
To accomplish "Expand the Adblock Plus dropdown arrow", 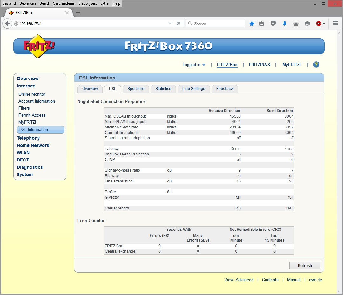I will click(x=324, y=24).
